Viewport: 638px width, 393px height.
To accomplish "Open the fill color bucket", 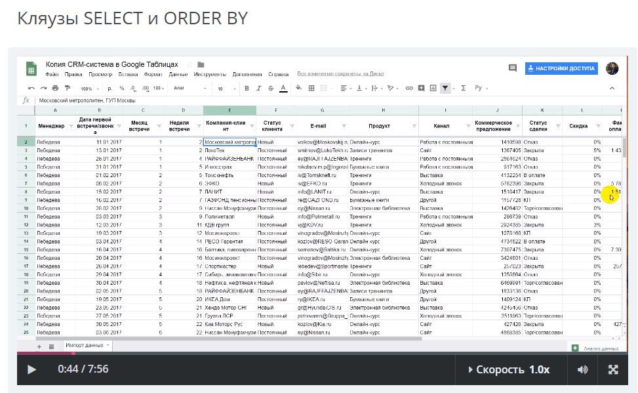I will point(299,88).
